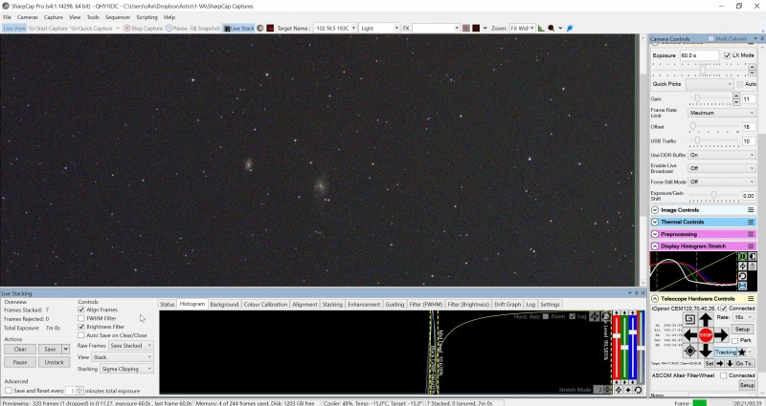Move telescope up with the up arrow
This screenshot has width=766, height=406.
pyautogui.click(x=706, y=320)
